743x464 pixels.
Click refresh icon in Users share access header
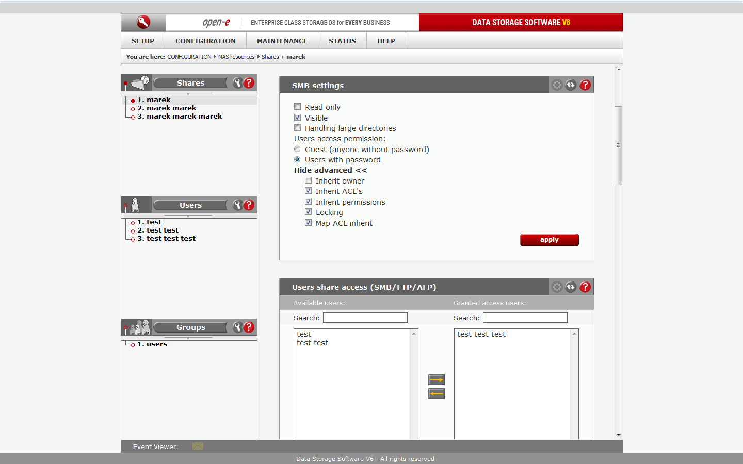pos(571,287)
